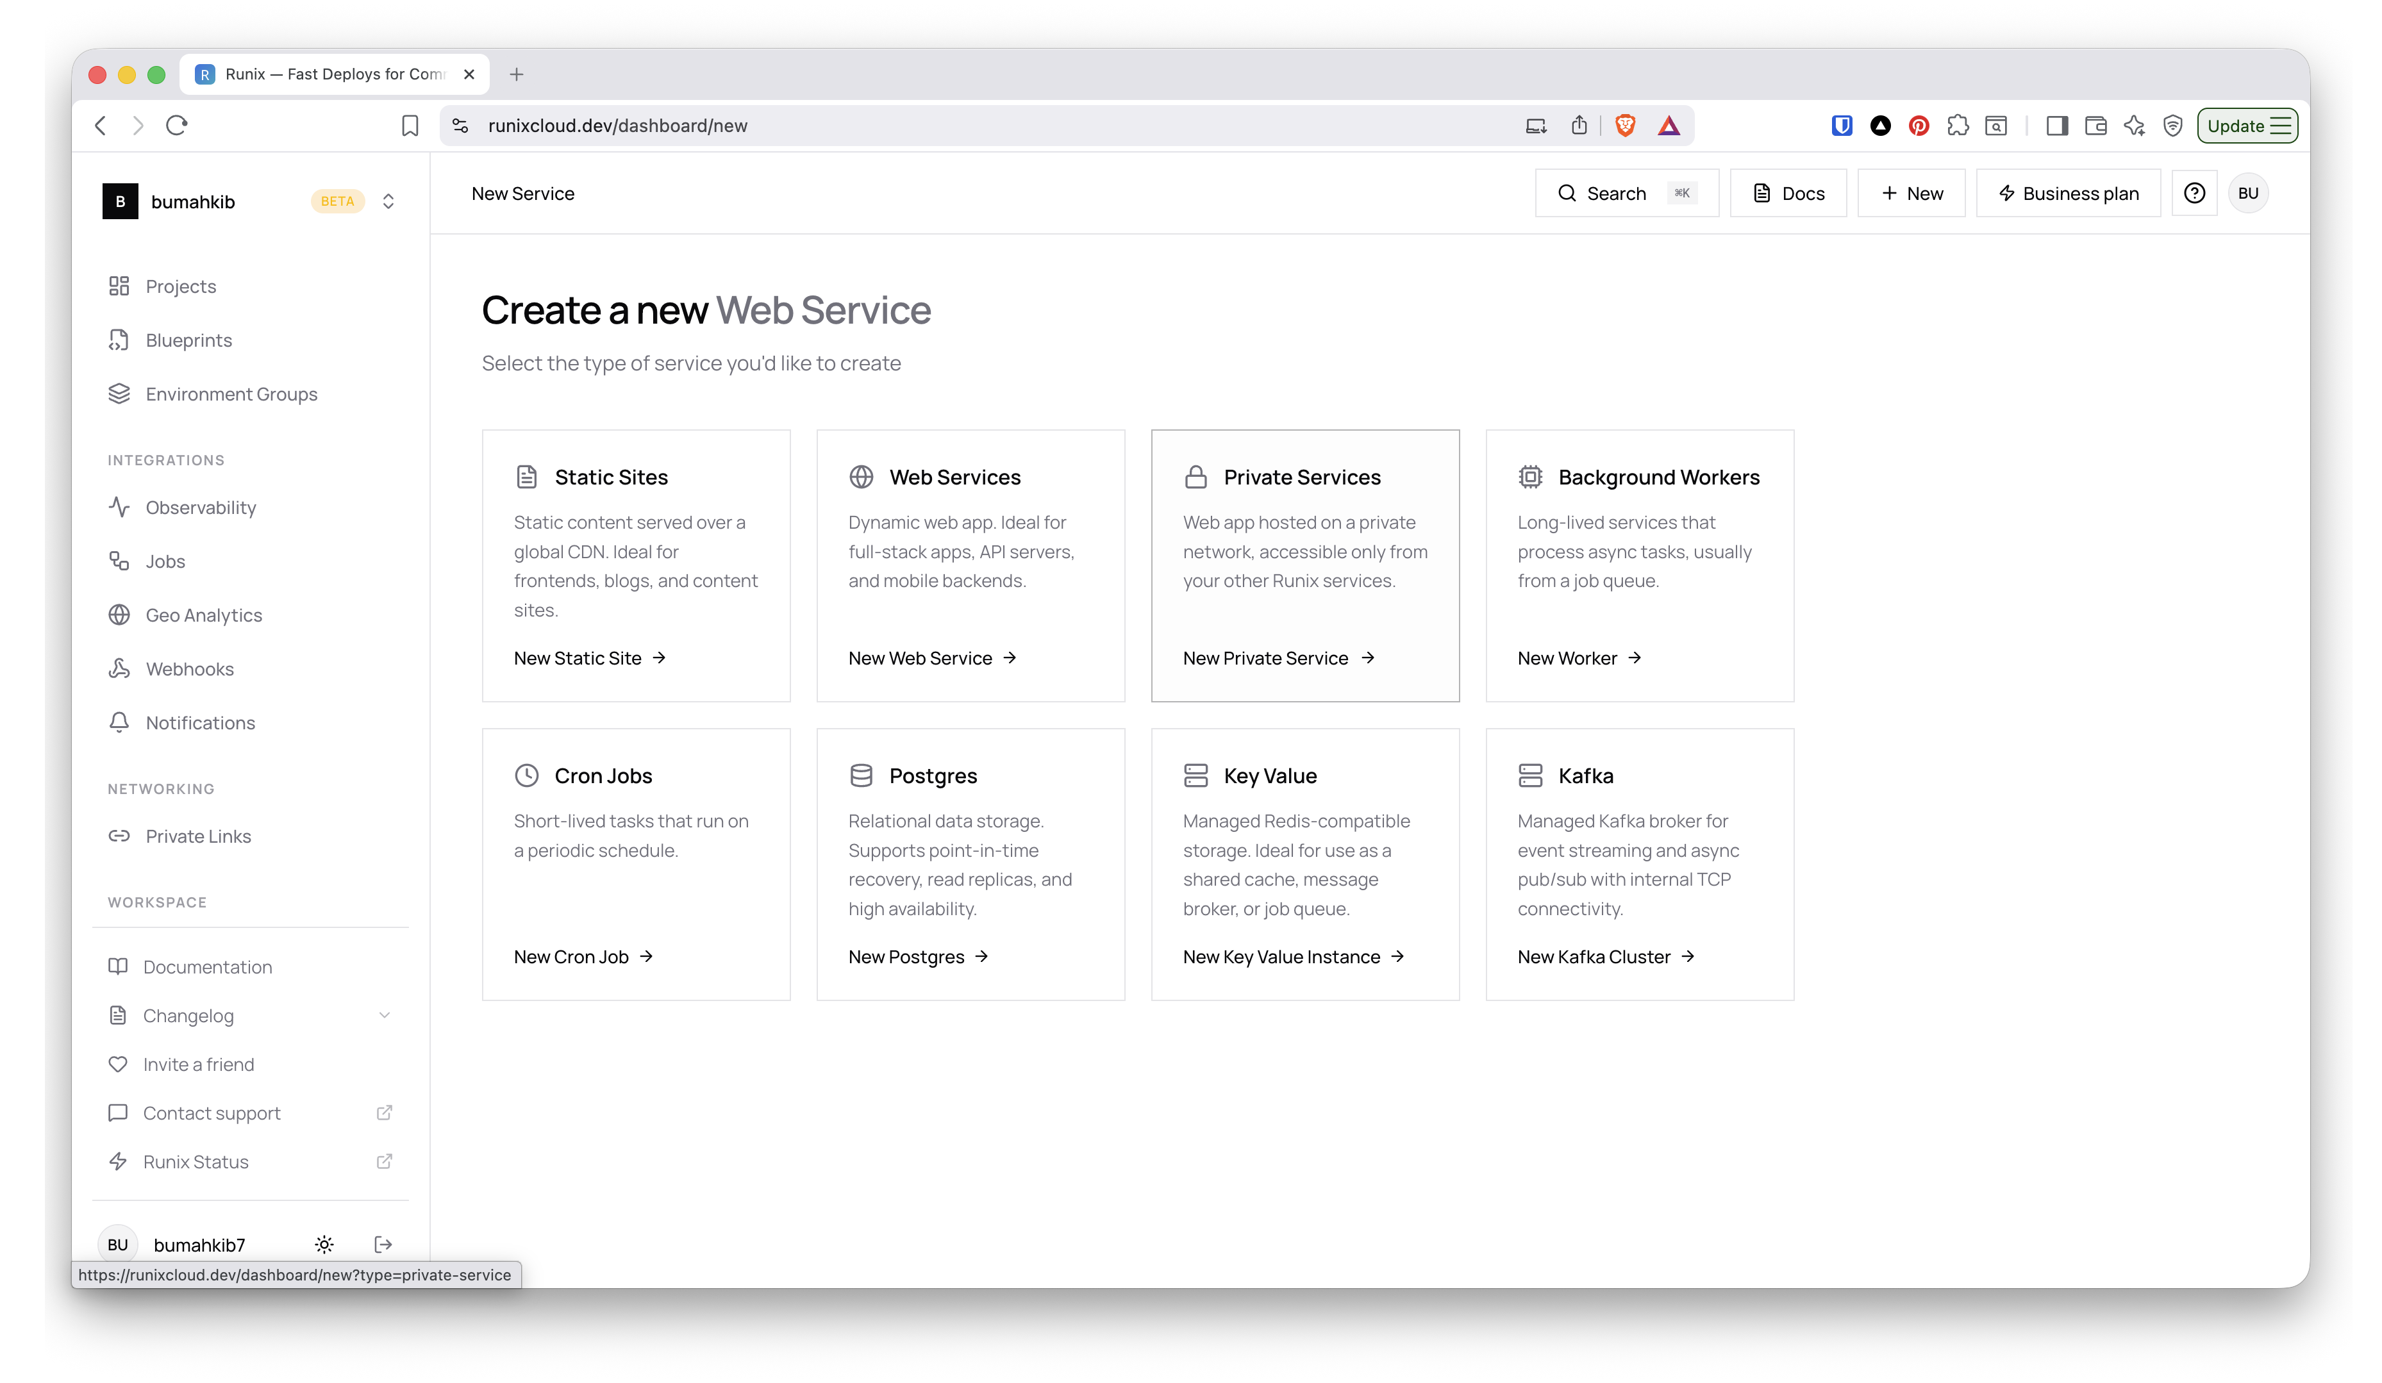This screenshot has height=1383, width=2382.
Task: Open the Bitwarden extension icon
Action: [1842, 126]
